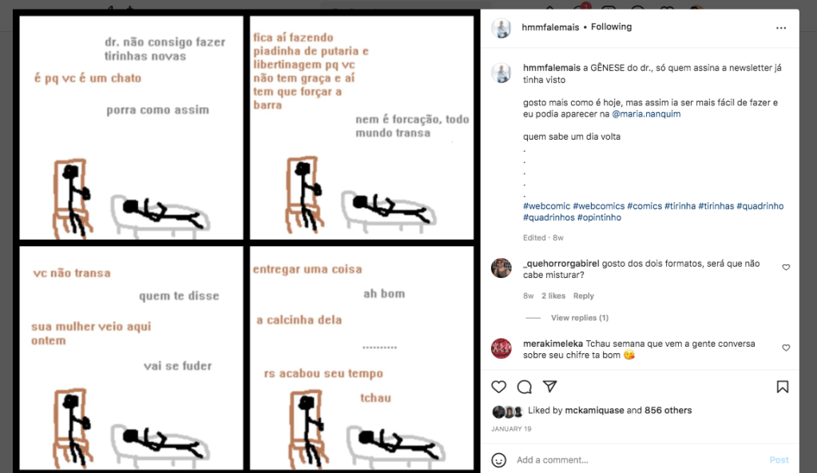Like merakimeleka's comment heart
This screenshot has height=473, width=817.
coord(786,348)
